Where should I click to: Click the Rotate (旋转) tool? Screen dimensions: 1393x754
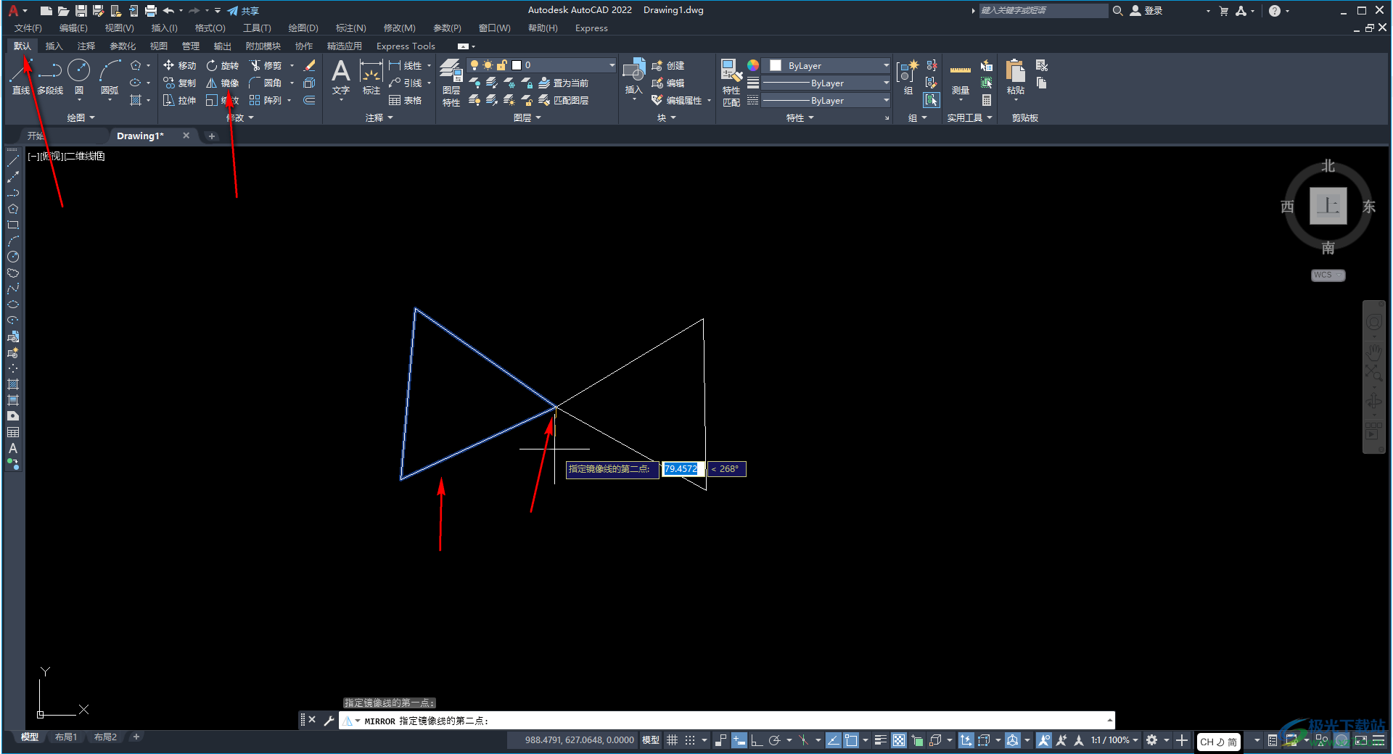[222, 65]
